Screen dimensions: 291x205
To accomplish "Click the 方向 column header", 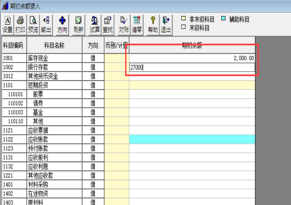I will (93, 45).
